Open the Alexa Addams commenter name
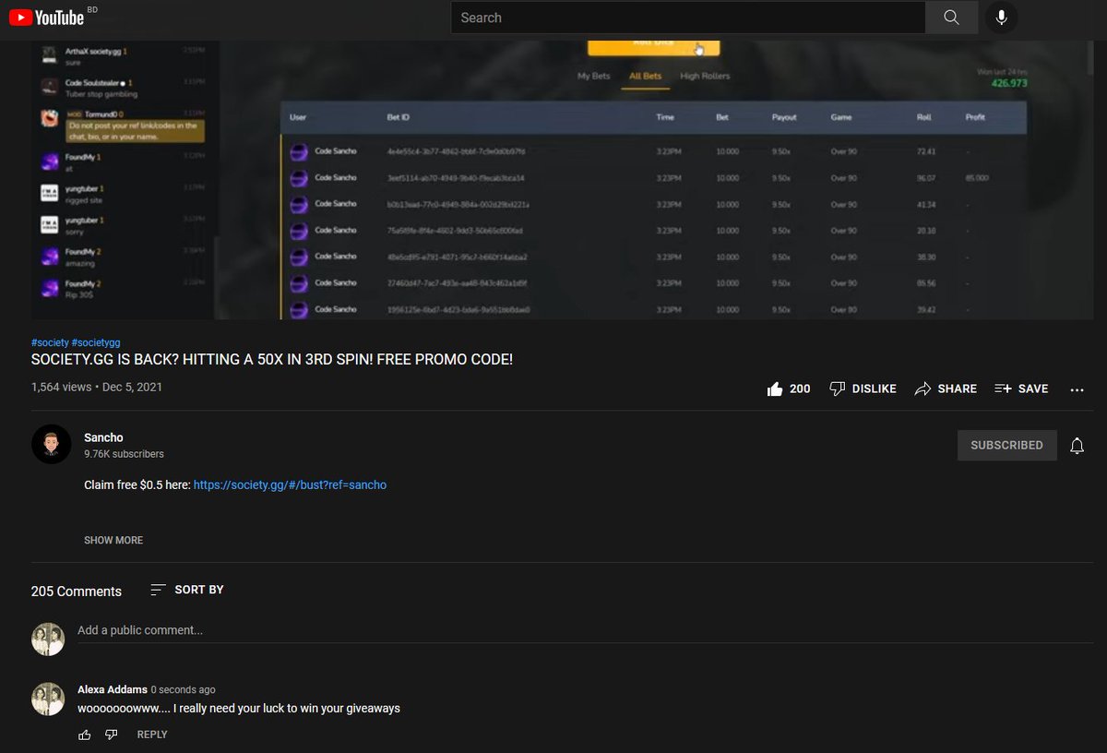Screen dimensions: 1107x753 pos(112,689)
